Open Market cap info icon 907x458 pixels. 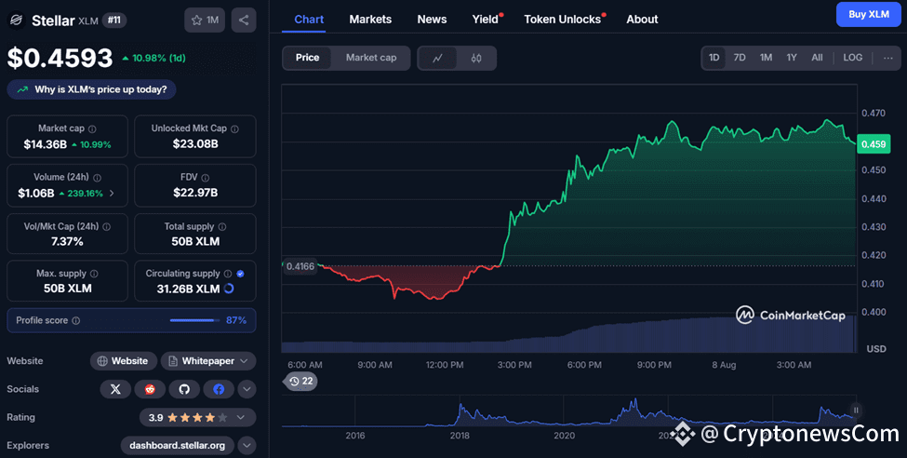pos(92,128)
